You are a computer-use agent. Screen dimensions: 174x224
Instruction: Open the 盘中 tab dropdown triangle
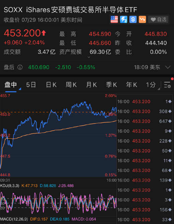pyautogui.click(x=20, y=89)
